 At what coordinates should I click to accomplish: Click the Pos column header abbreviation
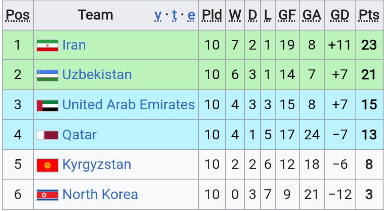(18, 15)
